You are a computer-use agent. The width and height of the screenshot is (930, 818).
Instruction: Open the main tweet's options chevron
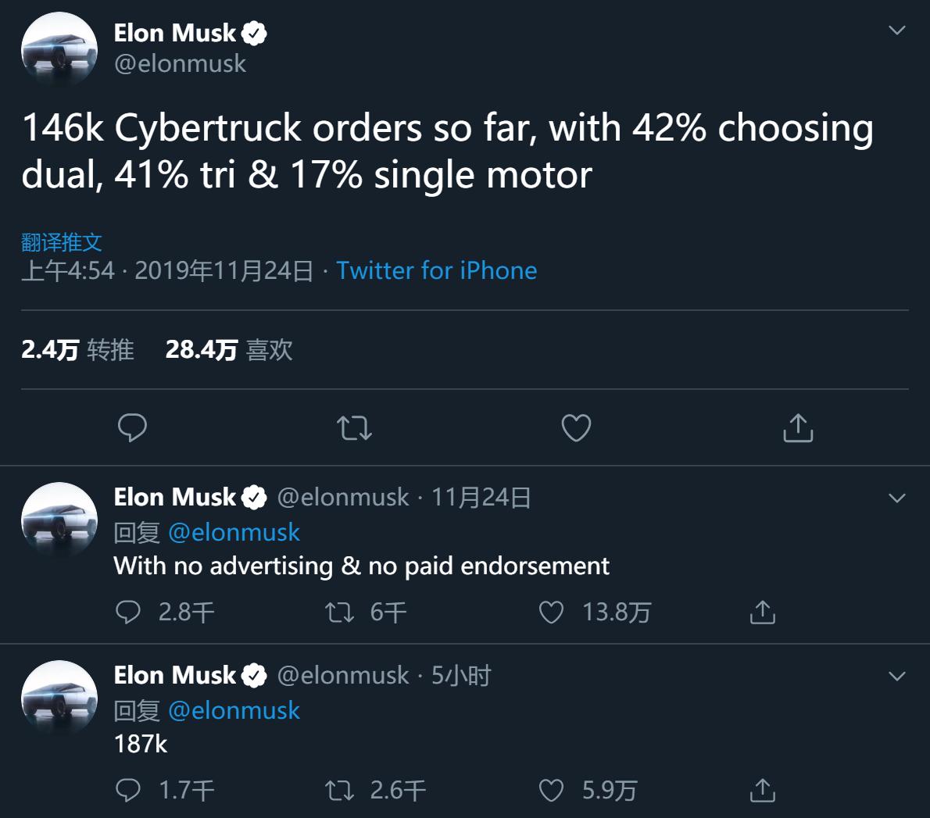(x=897, y=30)
